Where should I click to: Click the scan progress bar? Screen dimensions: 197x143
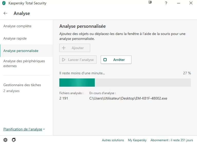click(125, 83)
